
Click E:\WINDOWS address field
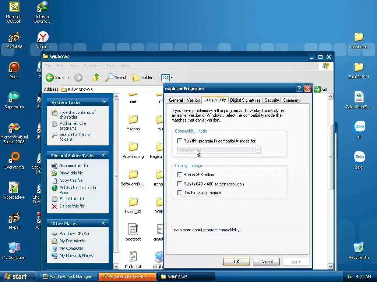pos(112,90)
